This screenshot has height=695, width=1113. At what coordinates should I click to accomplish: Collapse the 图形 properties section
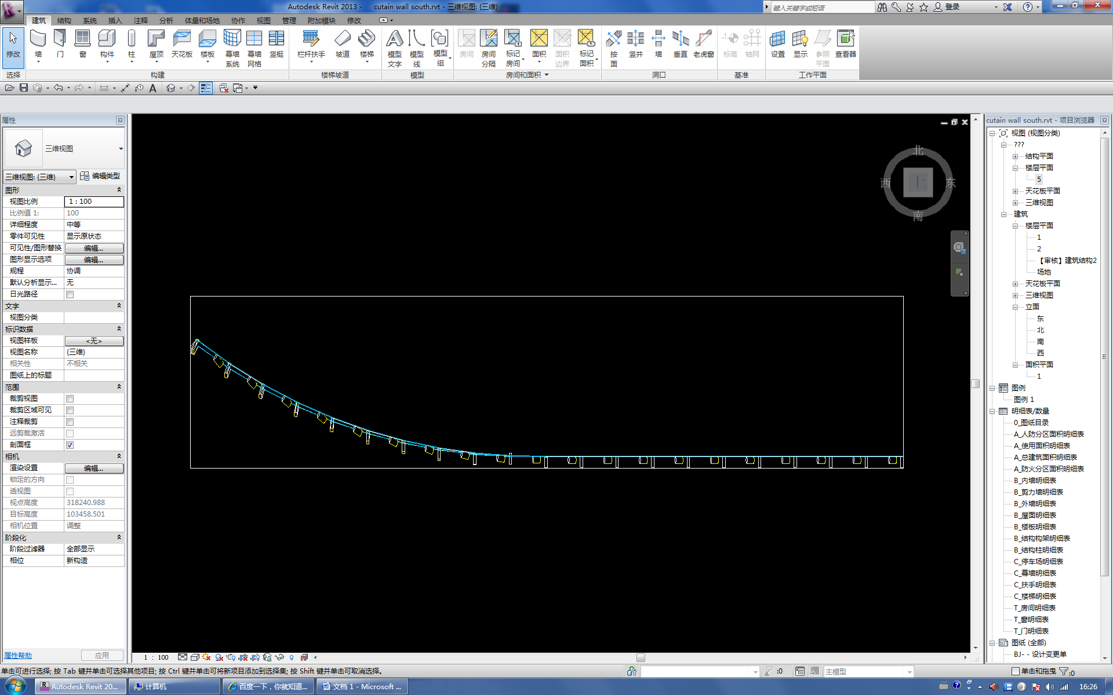coord(119,190)
